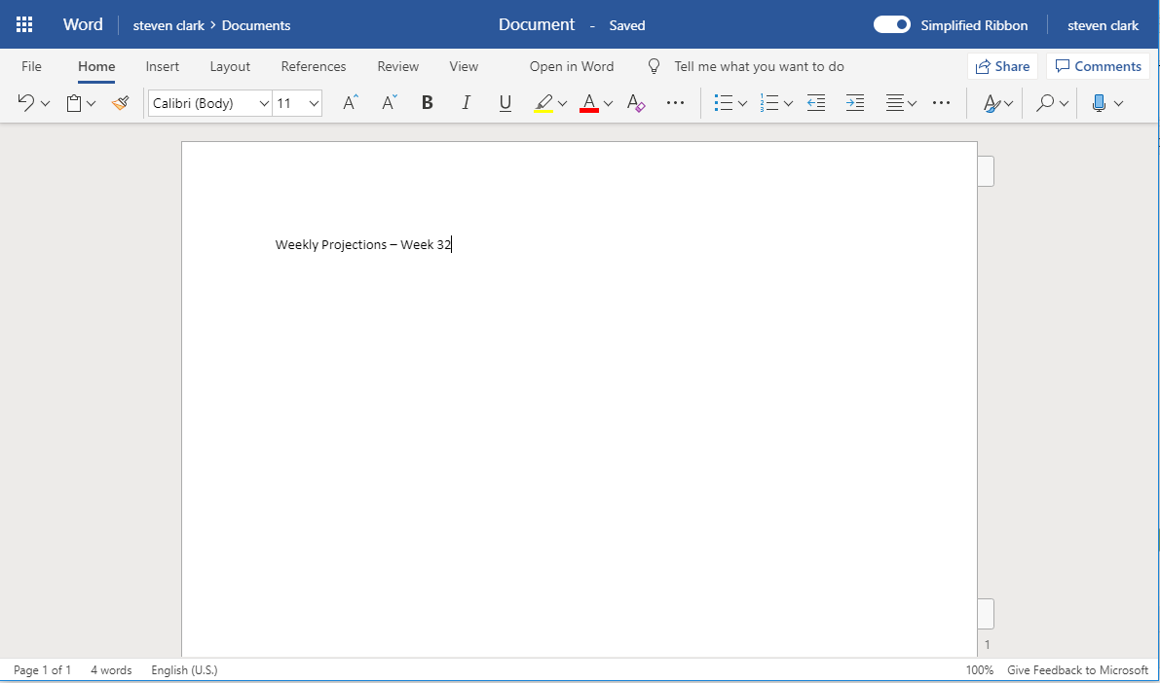Open the app launcher waffle icon
Viewport: 1160px width, 683px height.
(x=24, y=24)
